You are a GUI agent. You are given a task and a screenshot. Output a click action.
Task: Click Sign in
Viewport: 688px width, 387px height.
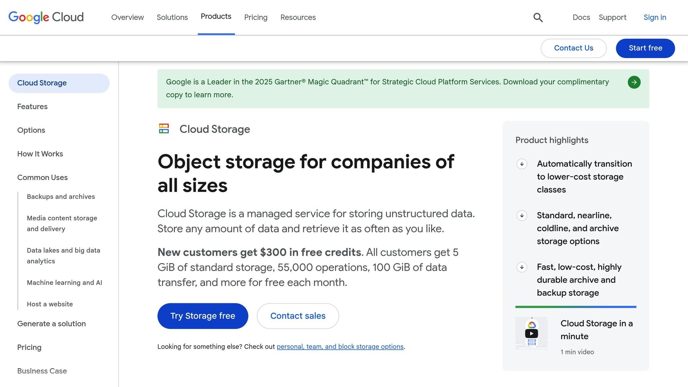tap(655, 17)
